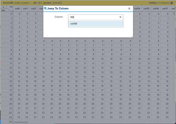Select row index 20 in the index column

[11, 104]
